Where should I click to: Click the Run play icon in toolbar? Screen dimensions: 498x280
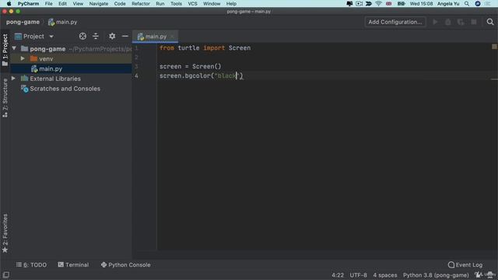click(x=435, y=22)
